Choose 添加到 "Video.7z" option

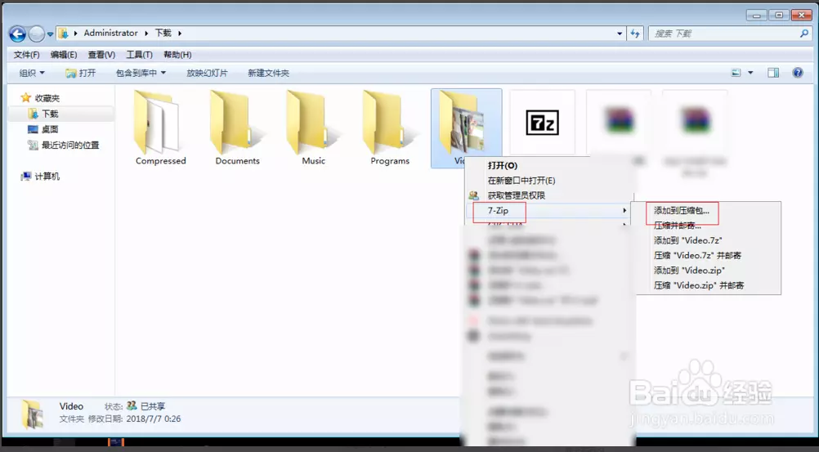(688, 240)
